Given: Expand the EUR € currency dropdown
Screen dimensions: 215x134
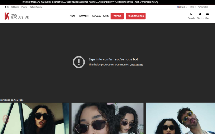Looking at the screenshot, I should point(192,7).
